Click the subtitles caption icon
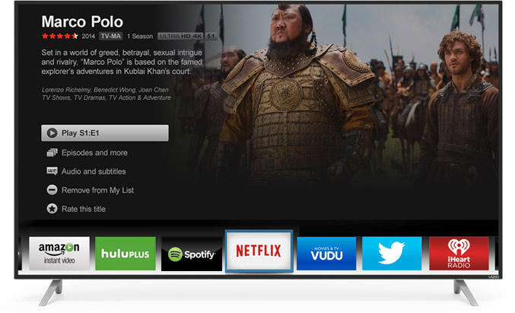The width and height of the screenshot is (515, 313). (52, 171)
